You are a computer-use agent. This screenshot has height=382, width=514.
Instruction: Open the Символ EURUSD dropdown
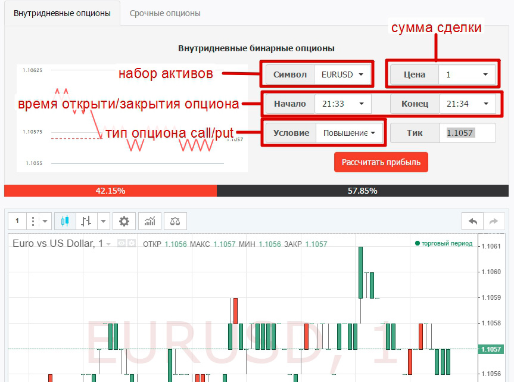click(x=342, y=74)
